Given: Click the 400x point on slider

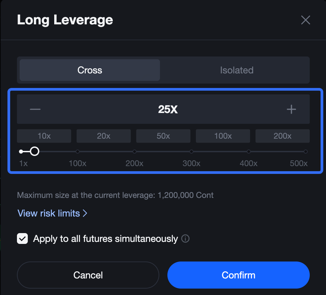Looking at the screenshot, I should tap(249, 152).
